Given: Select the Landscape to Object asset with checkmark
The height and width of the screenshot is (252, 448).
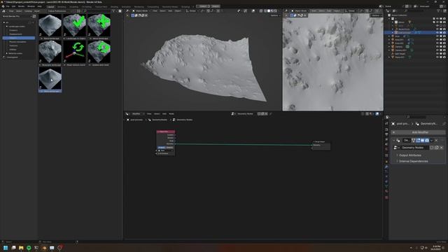Looking at the screenshot, I should tap(74, 25).
